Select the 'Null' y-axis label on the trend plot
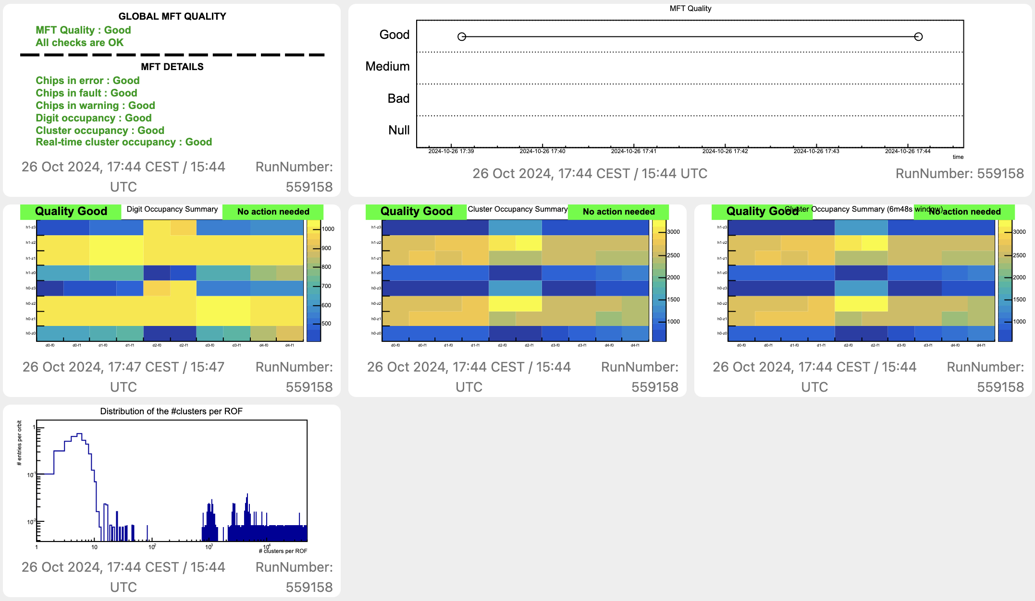The width and height of the screenshot is (1035, 601). point(399,130)
